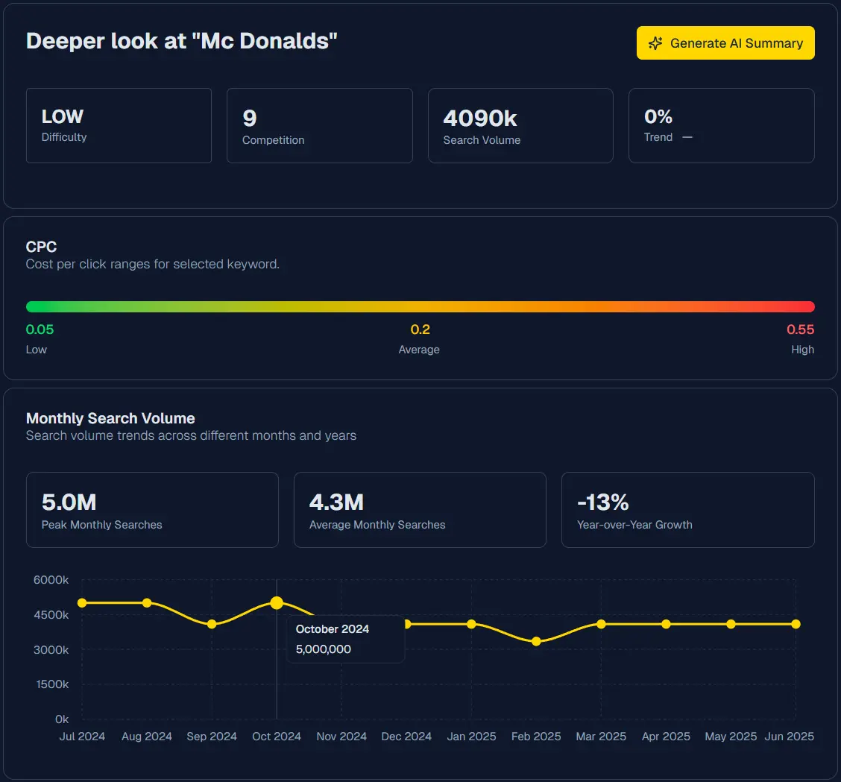Screen dimensions: 841x782
Task: Click the 0% Trend card
Action: 722,125
